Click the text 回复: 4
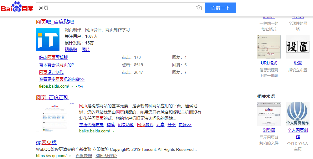Screen dimensions: 313x159 point(179,58)
